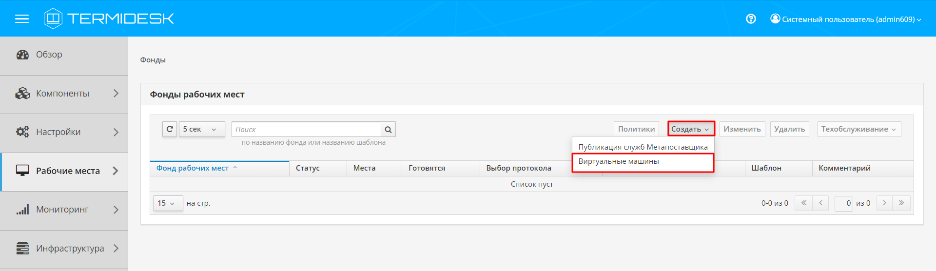The image size is (936, 271).
Task: Open the system user account dropdown
Action: 846,19
